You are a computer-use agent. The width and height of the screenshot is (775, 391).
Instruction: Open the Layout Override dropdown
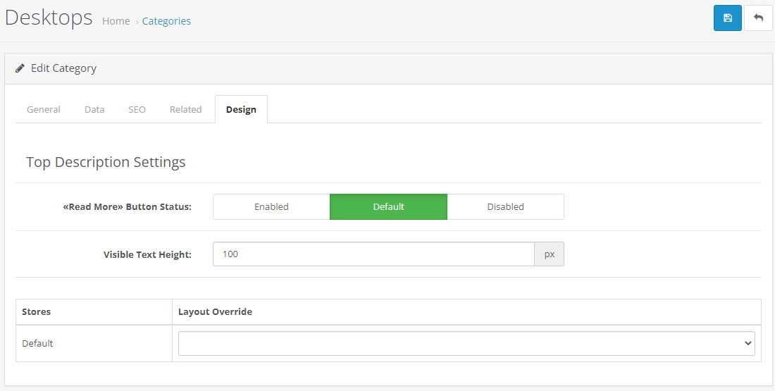[466, 344]
